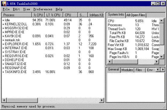Screen dimensions: 167x110
Task: Sort by the Process column header
Action: [x=17, y=15]
